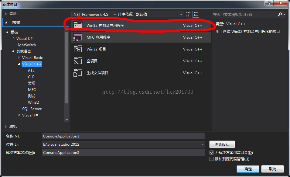This screenshot has width=290, height=177.
Task: Pick the 生成文件项目 template icon
Action: [x=78, y=73]
